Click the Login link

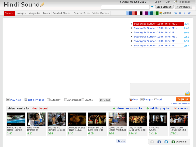158,2
